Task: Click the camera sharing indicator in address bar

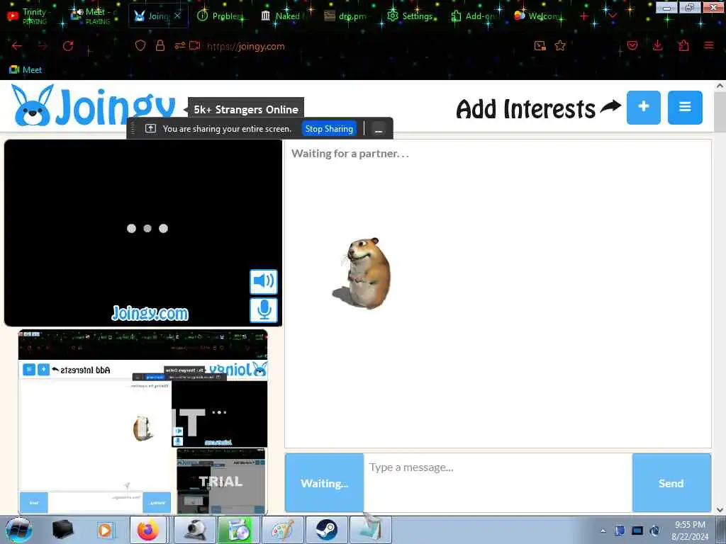Action: click(x=195, y=46)
